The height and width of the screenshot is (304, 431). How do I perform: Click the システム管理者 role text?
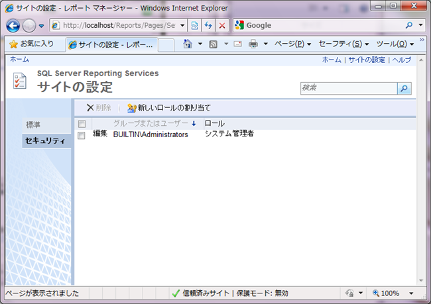(229, 134)
